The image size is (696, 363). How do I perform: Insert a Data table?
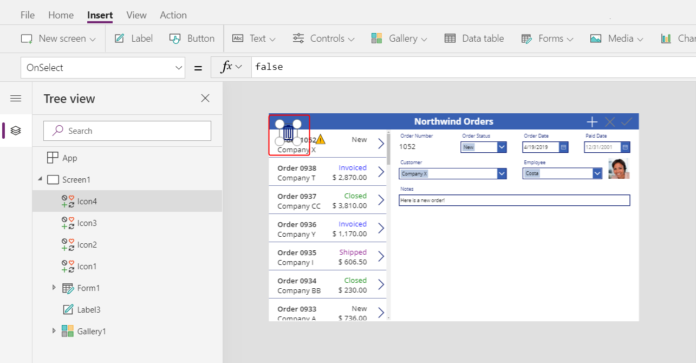[474, 38]
